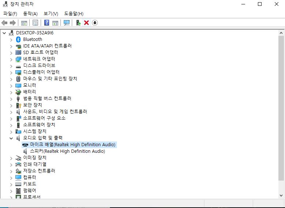Collapse the DESKTOP-352A9I6 root node
Image resolution: width=285 pixels, height=208 pixels.
click(x=4, y=33)
